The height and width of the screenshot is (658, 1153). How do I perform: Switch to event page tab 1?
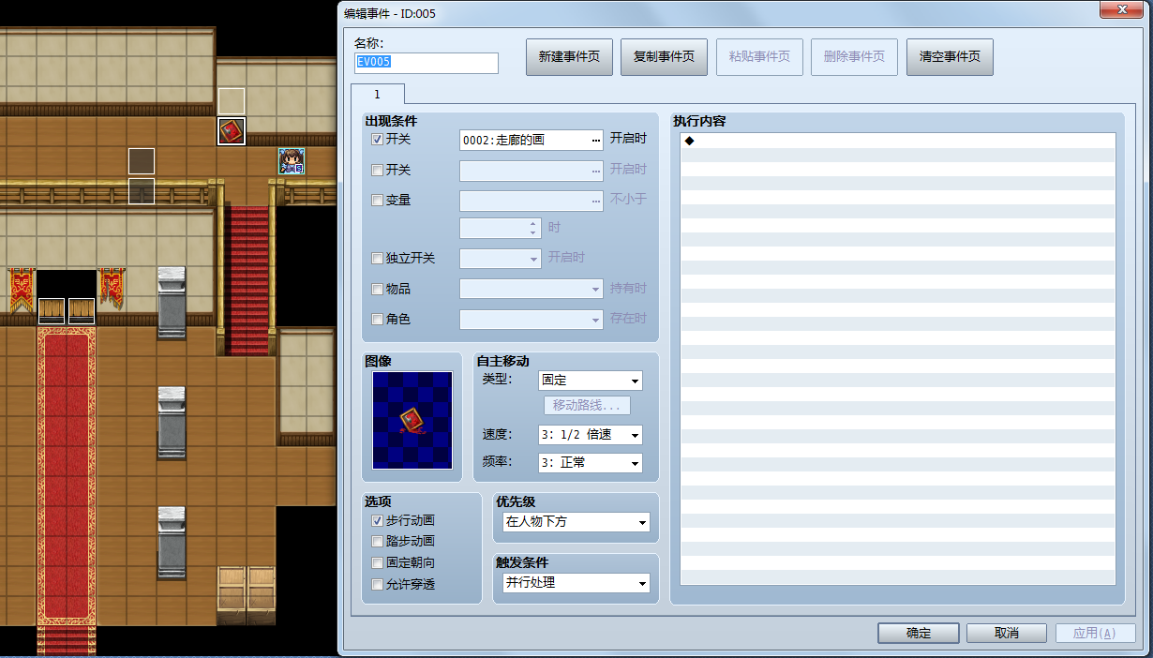click(378, 94)
